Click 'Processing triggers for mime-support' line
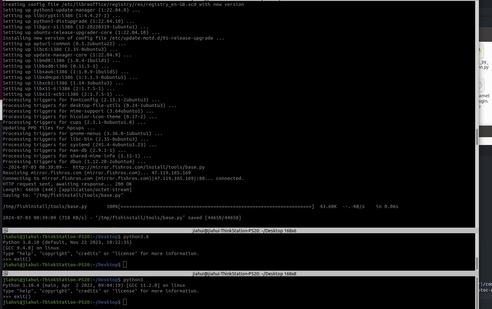The height and width of the screenshot is (309, 492). 78,111
